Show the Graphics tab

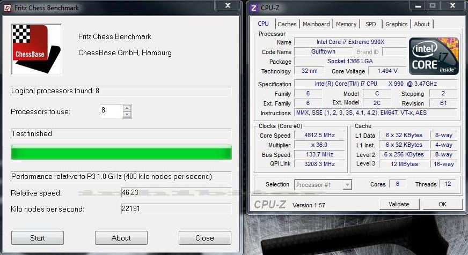(x=397, y=24)
